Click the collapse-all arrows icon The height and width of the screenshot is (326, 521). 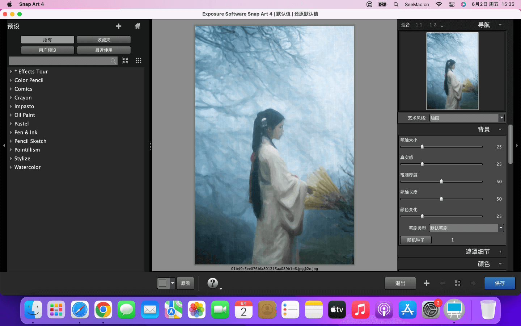pyautogui.click(x=125, y=61)
